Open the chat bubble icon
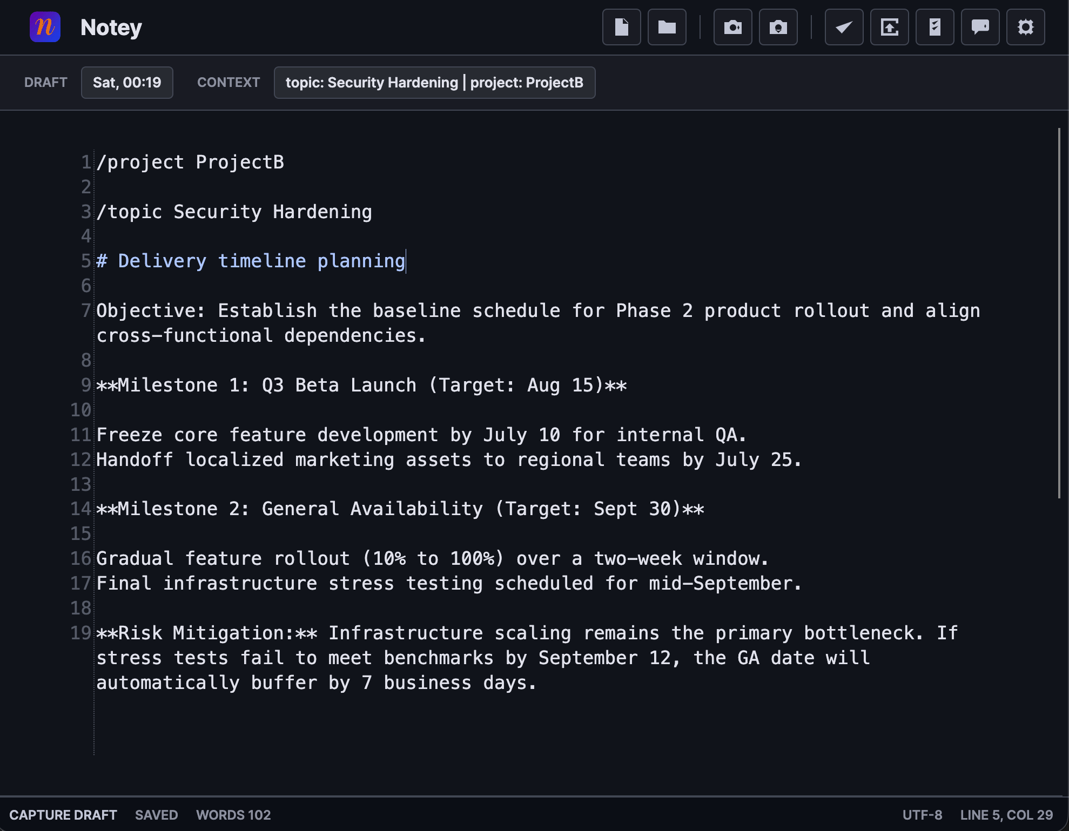 tap(980, 27)
